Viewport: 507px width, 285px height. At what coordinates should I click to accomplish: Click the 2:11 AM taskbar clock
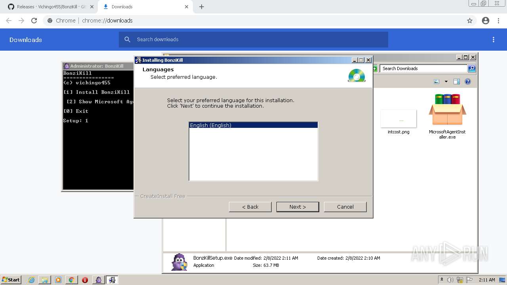[x=487, y=280]
